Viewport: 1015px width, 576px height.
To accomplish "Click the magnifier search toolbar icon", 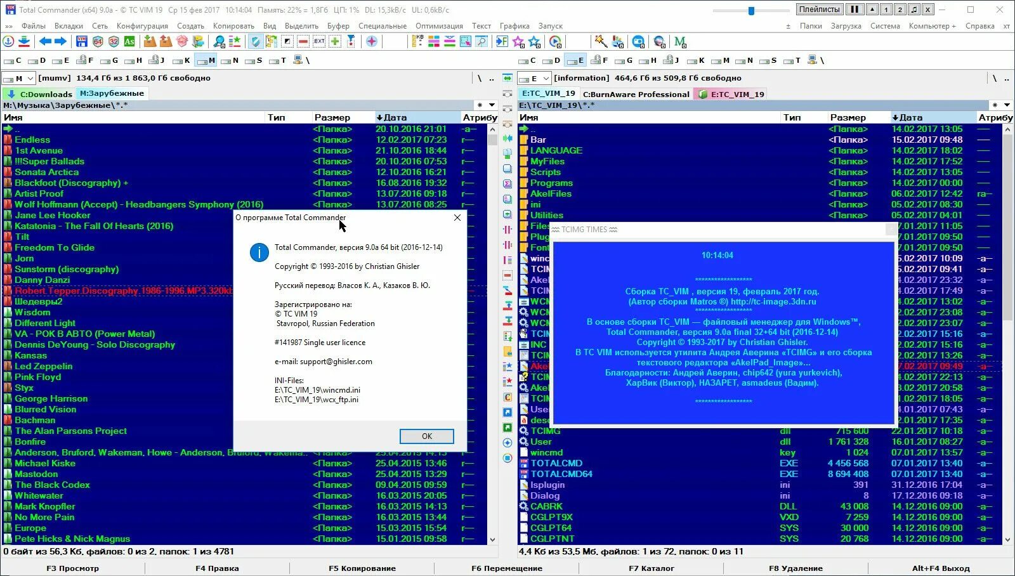I will 219,41.
